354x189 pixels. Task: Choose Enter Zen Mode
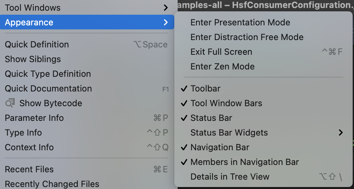click(263, 66)
